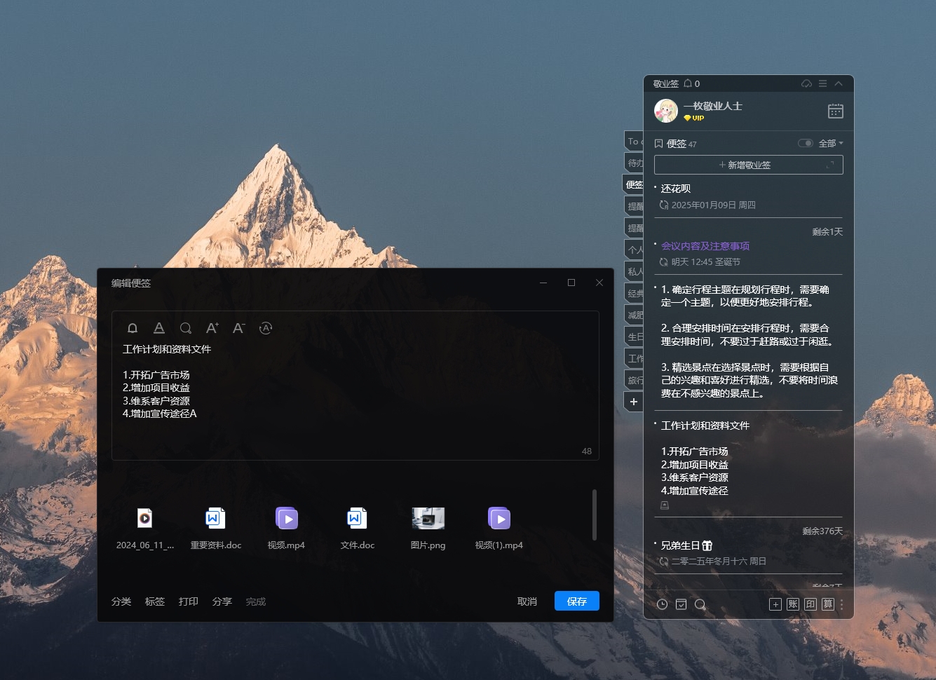
Task: Click the checklist icon in the panel's bottom bar
Action: pos(681,604)
